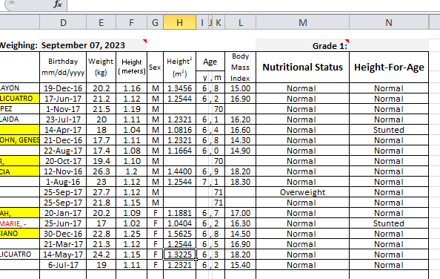Image resolution: width=440 pixels, height=279 pixels.
Task: Select column N header
Action: coord(389,22)
